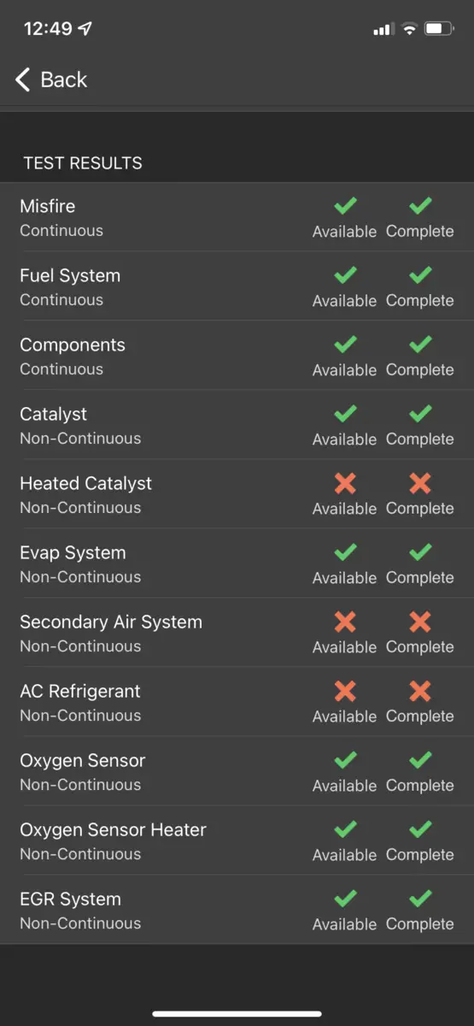
Task: Tap the Back chevron arrow
Action: coord(23,80)
